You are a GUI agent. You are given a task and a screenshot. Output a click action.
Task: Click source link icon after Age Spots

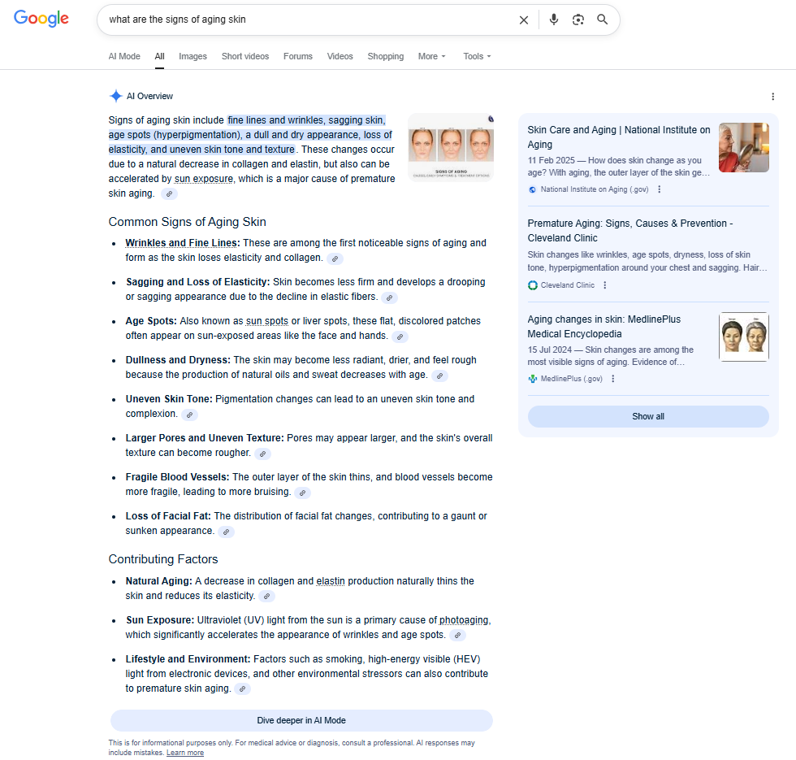pos(400,337)
